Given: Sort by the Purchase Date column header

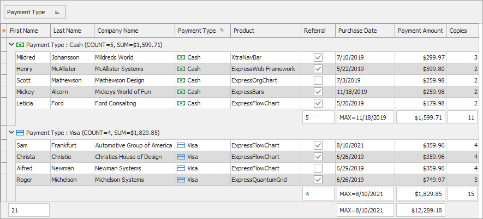Looking at the screenshot, I should [365, 31].
